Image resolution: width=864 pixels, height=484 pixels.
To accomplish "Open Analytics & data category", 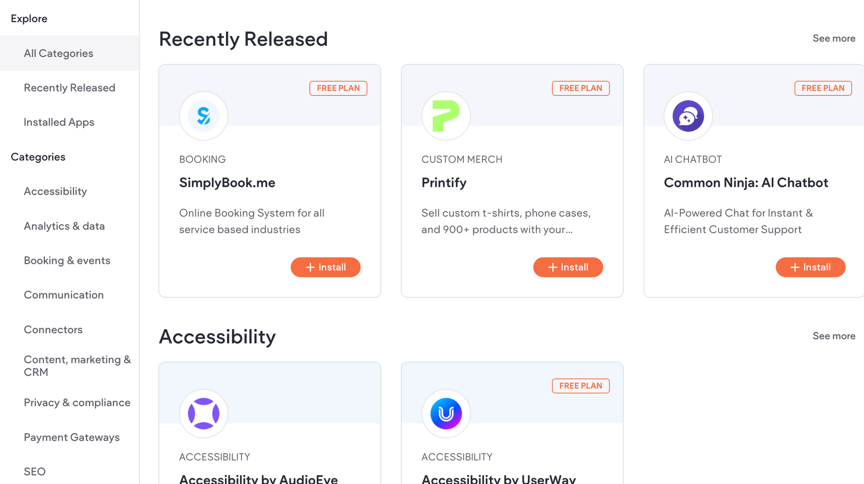I will (x=64, y=226).
